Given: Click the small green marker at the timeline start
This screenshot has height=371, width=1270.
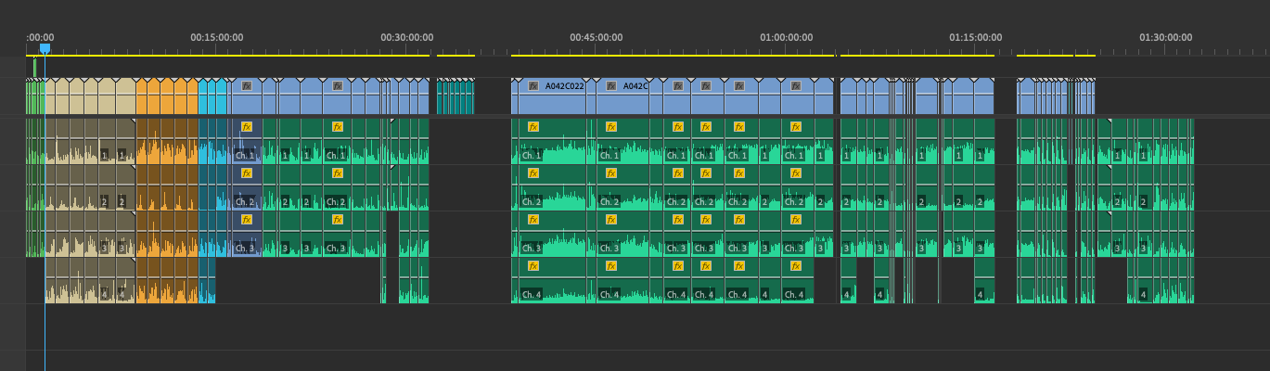Looking at the screenshot, I should pyautogui.click(x=34, y=67).
